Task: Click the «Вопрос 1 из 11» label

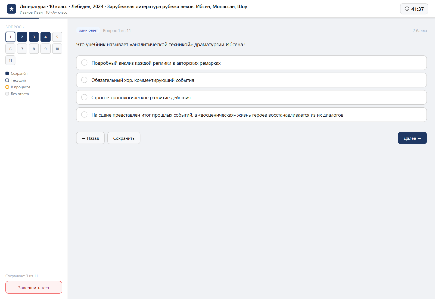Action: (x=117, y=31)
